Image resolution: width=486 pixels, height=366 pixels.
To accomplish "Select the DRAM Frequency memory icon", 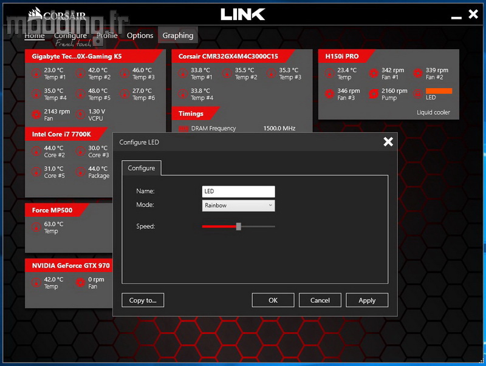I will tap(183, 129).
